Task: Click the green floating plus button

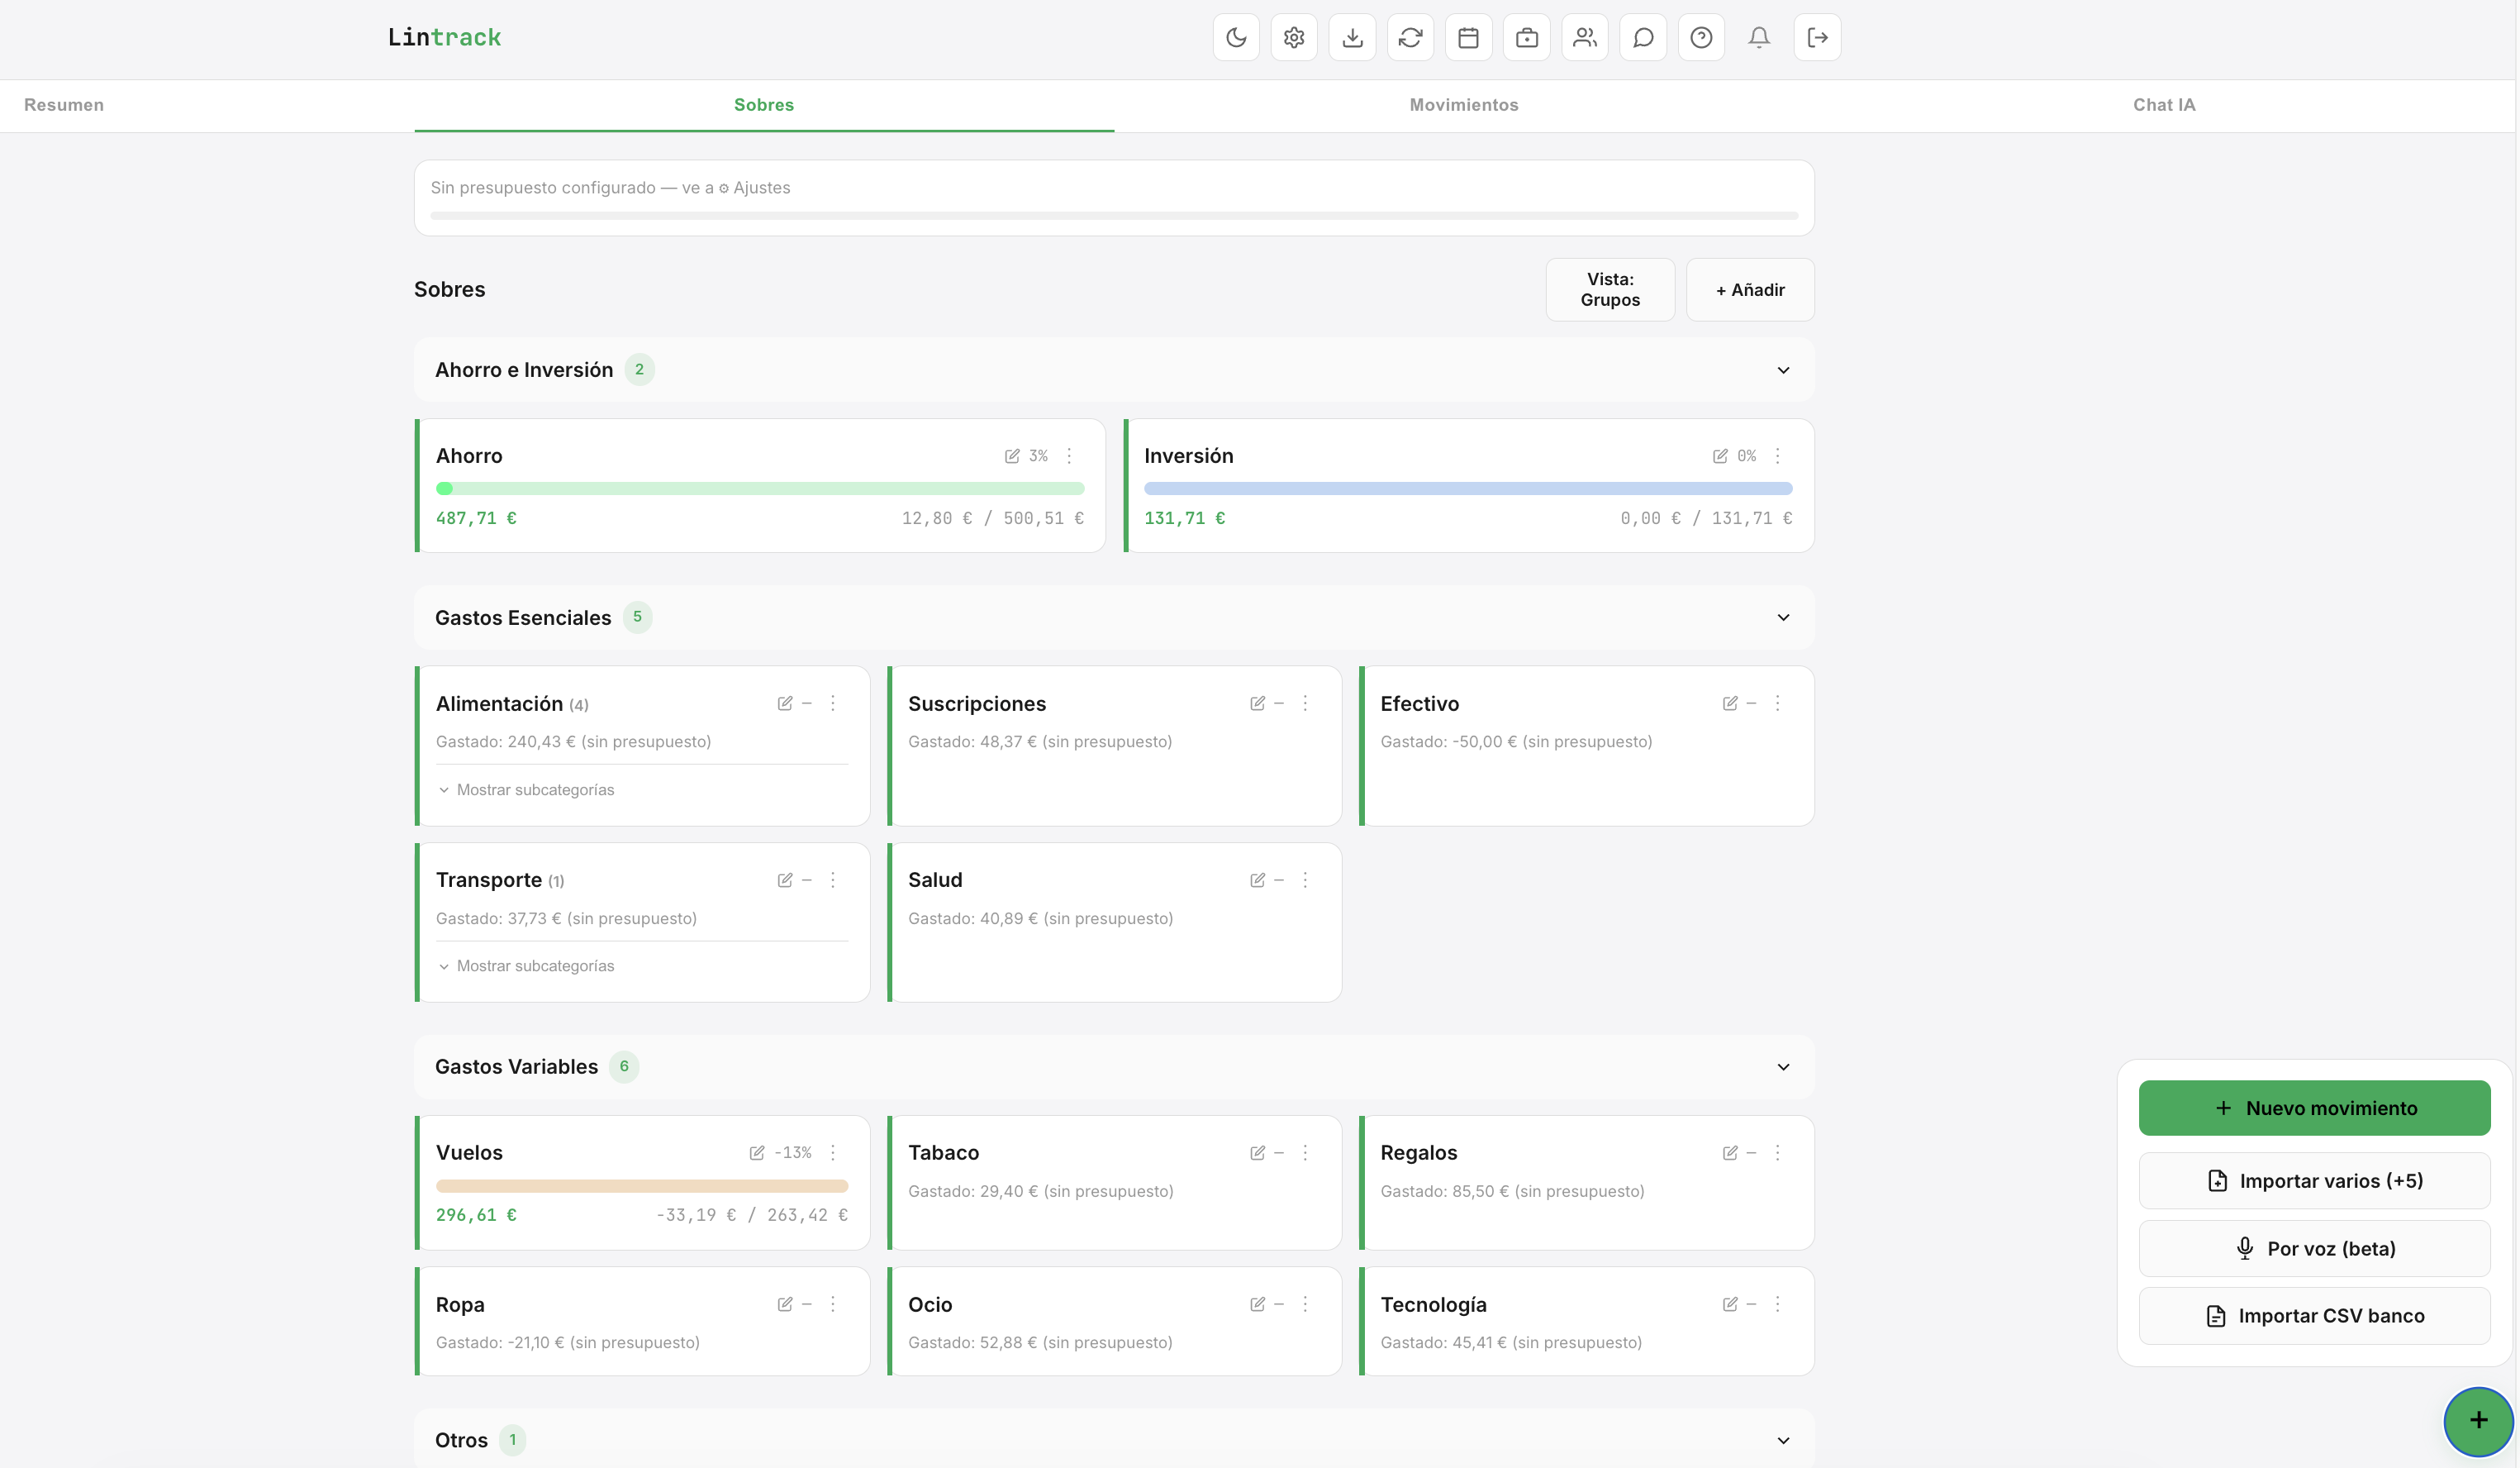Action: pos(2478,1421)
